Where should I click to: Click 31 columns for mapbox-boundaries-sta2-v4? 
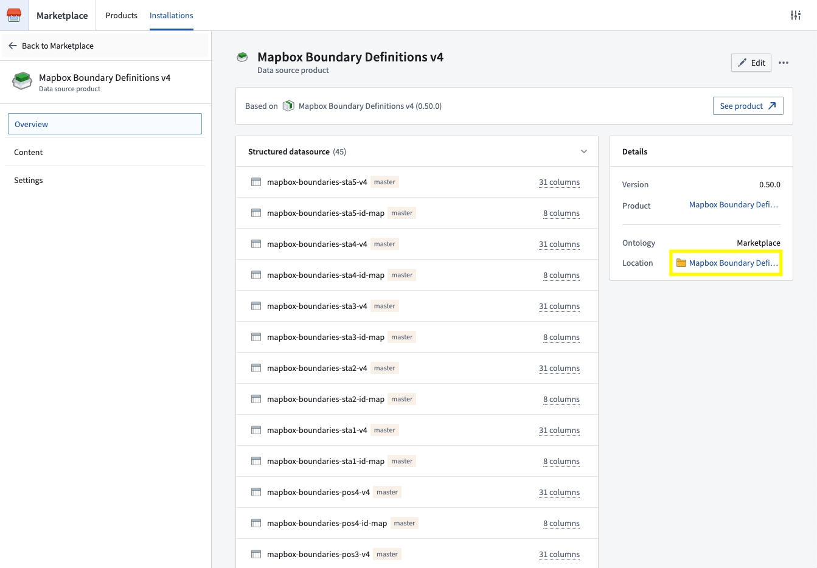tap(559, 369)
